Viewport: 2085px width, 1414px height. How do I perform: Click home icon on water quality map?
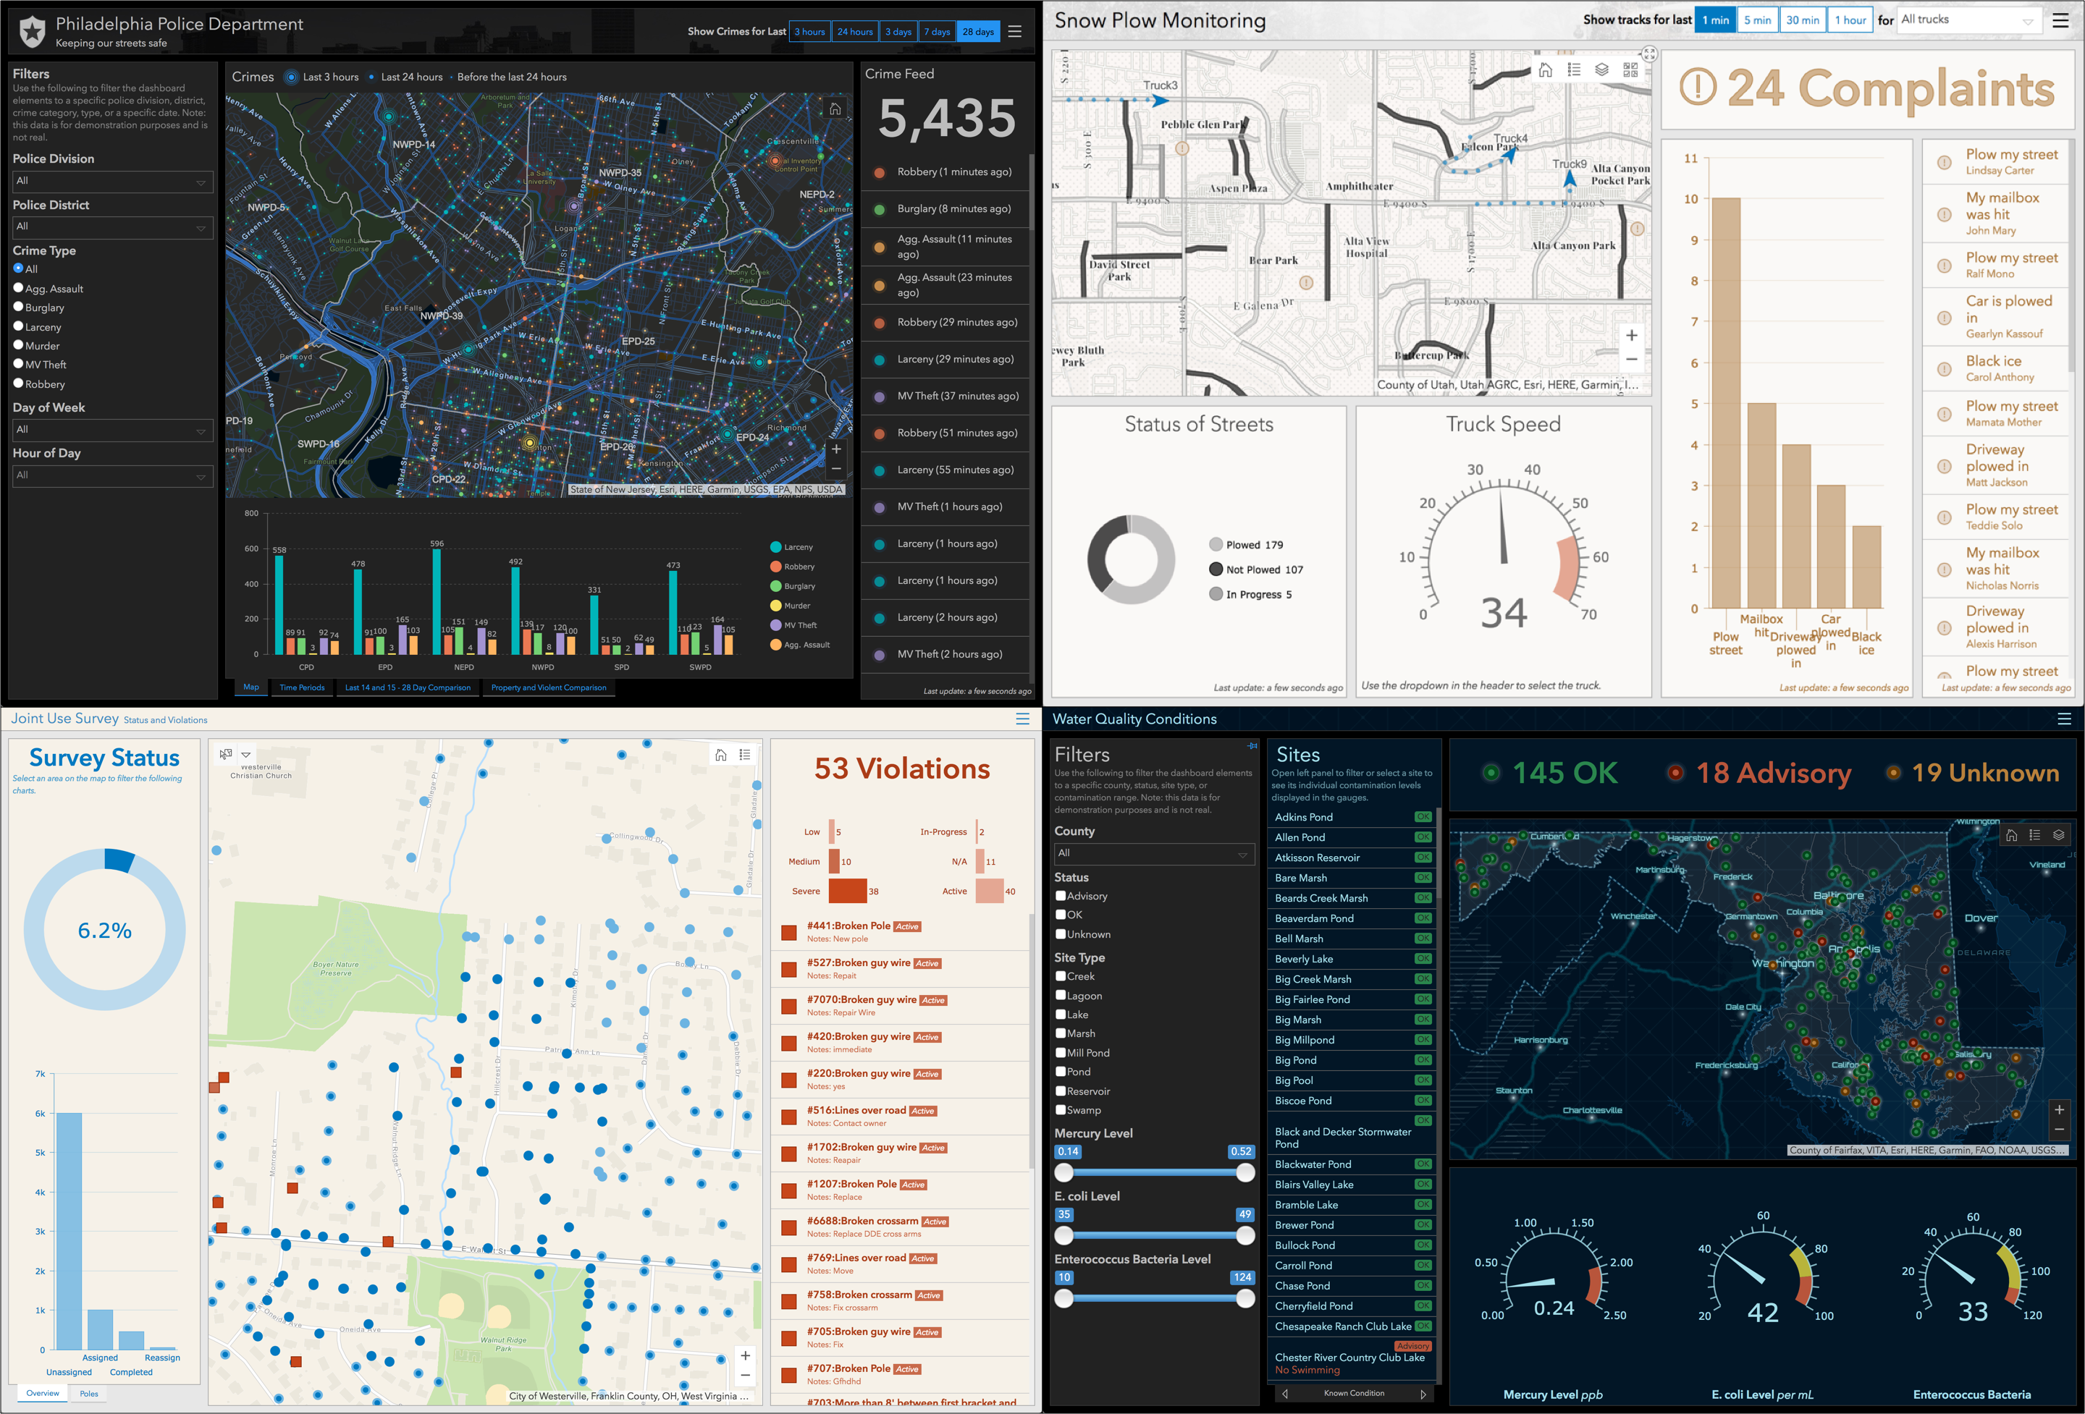pyautogui.click(x=2011, y=835)
